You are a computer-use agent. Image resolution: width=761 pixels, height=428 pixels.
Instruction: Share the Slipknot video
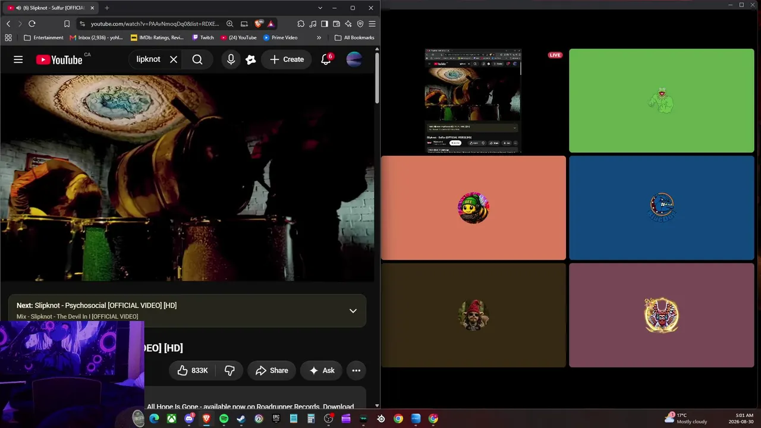pyautogui.click(x=272, y=370)
